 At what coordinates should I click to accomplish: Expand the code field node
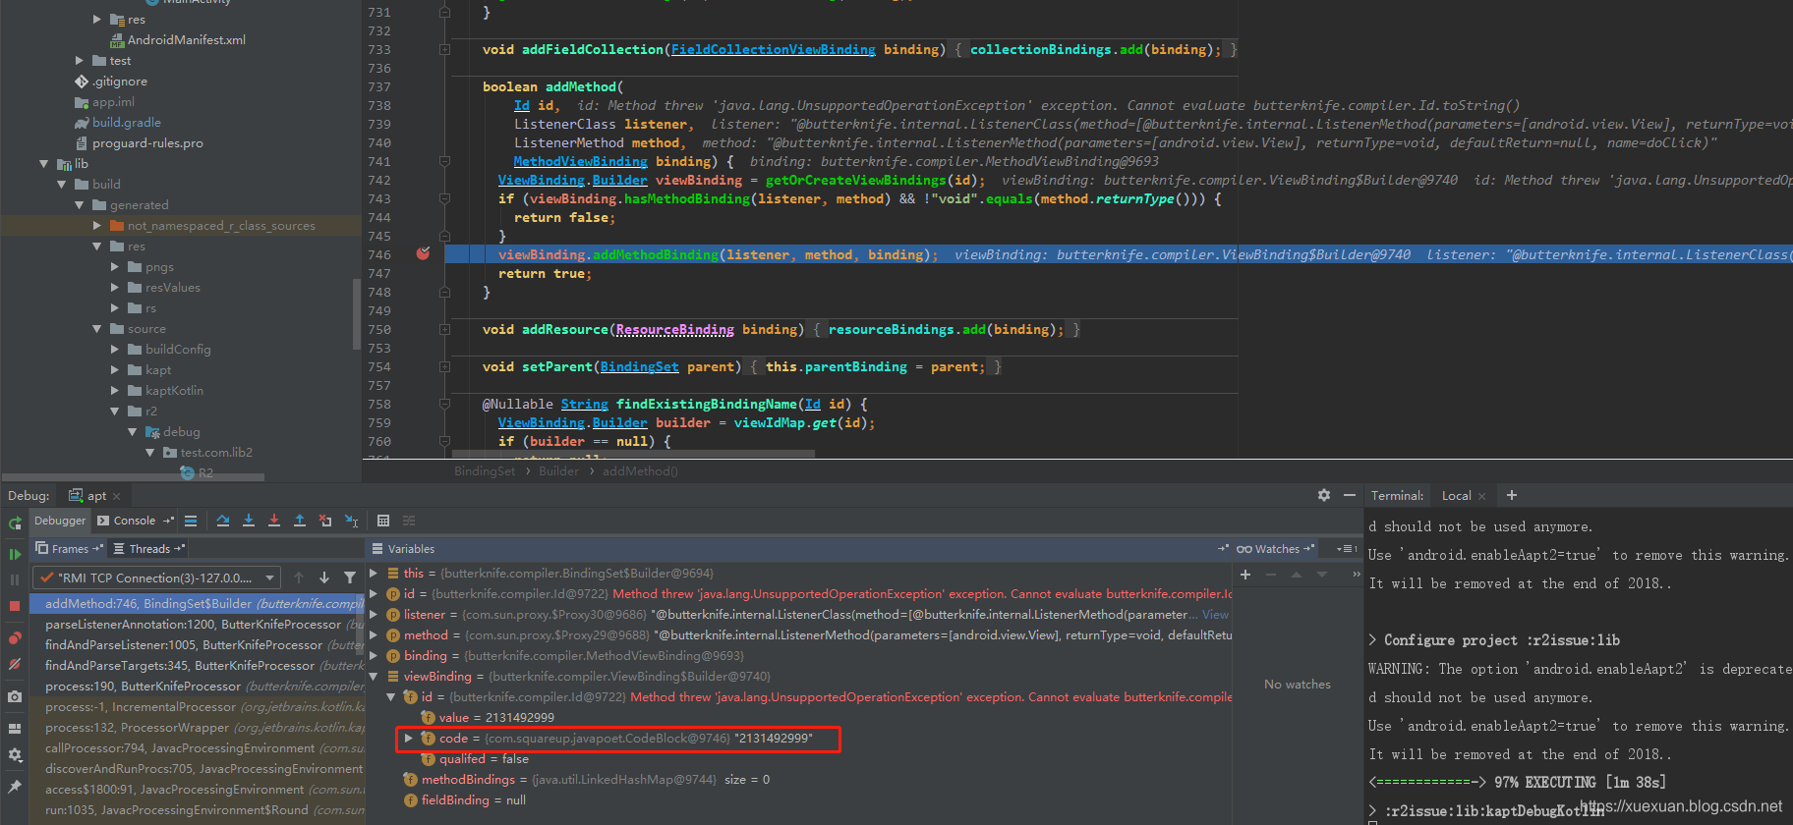pos(409,738)
